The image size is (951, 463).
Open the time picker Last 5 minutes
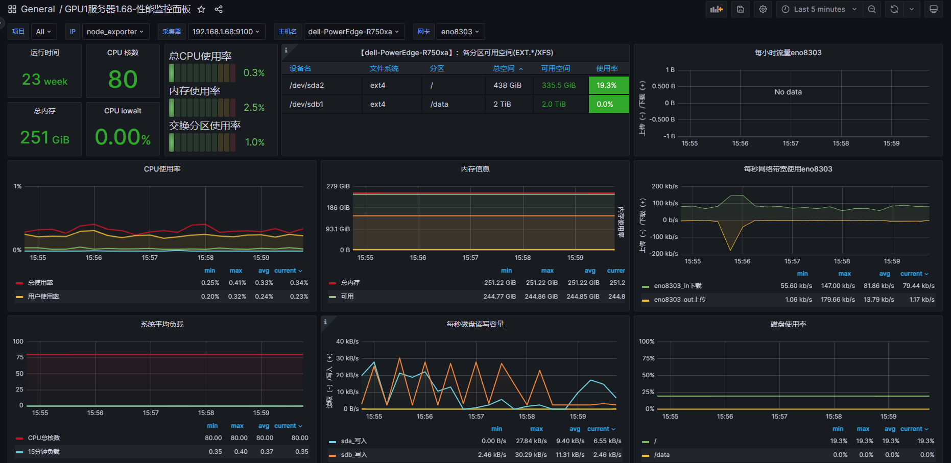click(819, 9)
